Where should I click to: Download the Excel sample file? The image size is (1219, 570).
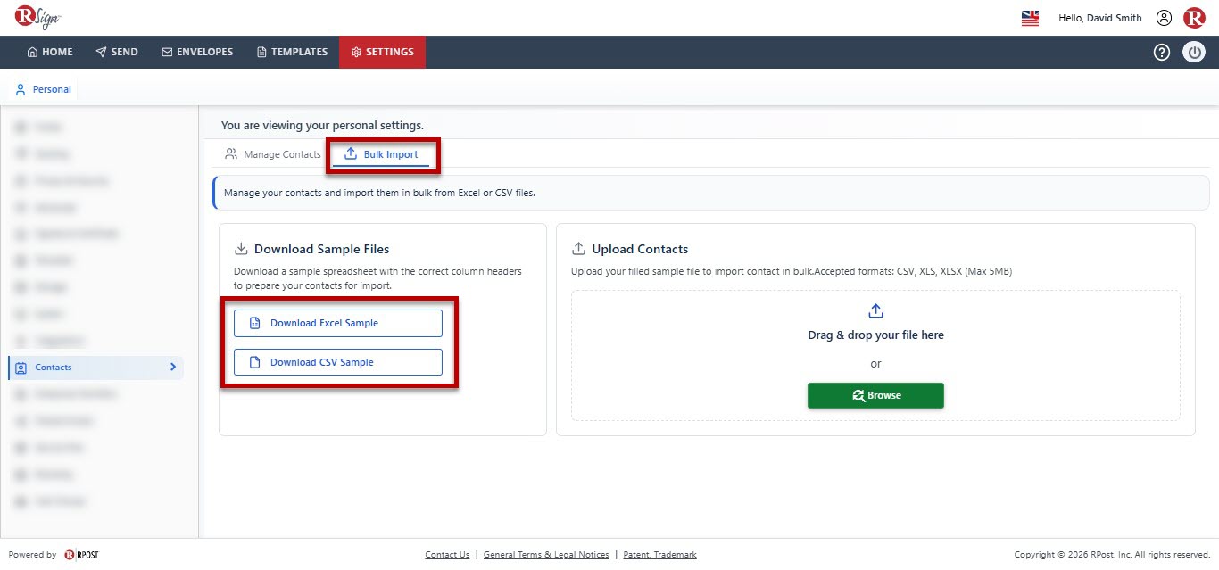[x=338, y=323]
